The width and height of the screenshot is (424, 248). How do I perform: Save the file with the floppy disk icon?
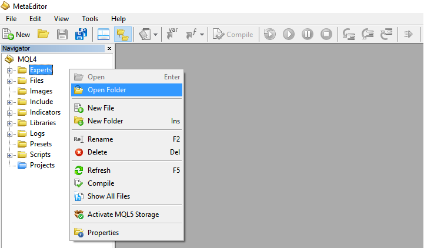(62, 34)
